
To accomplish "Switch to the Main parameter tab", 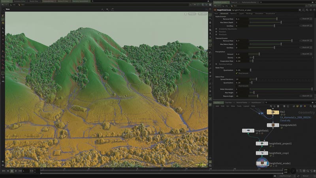I will point(216,13).
